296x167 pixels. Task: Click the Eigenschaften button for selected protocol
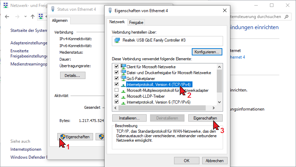(205, 118)
